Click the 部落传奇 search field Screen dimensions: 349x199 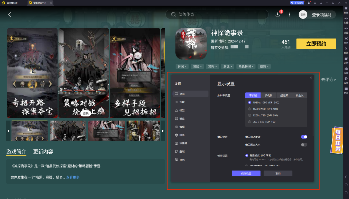click(217, 14)
